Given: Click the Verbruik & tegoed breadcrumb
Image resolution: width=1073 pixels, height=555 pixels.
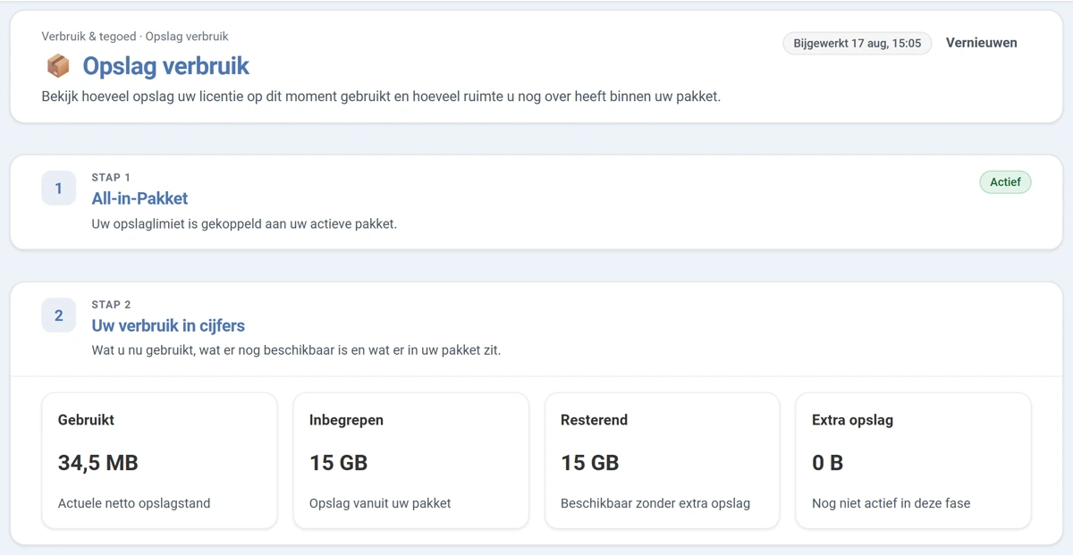Looking at the screenshot, I should click(89, 37).
